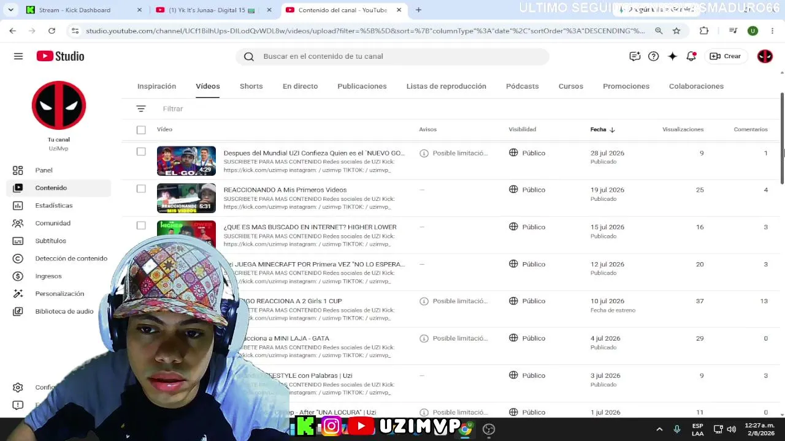
Task: Select the 'Despues del Mundial UZI' video checkbox
Action: pos(141,152)
